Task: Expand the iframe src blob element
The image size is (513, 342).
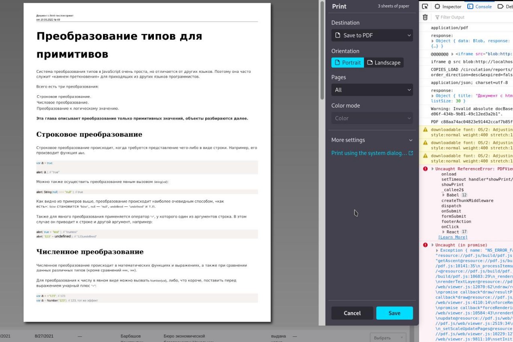Action: [453, 54]
